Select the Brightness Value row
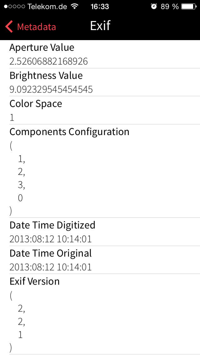This screenshot has width=200, height=356. coord(100,82)
